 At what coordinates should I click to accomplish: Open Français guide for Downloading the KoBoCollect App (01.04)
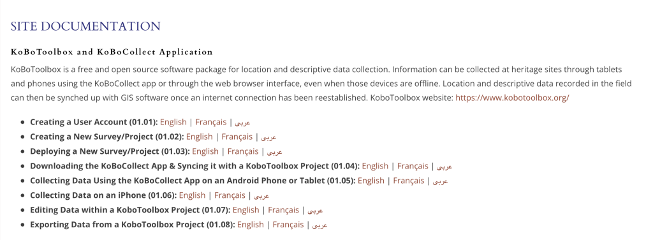coord(413,166)
